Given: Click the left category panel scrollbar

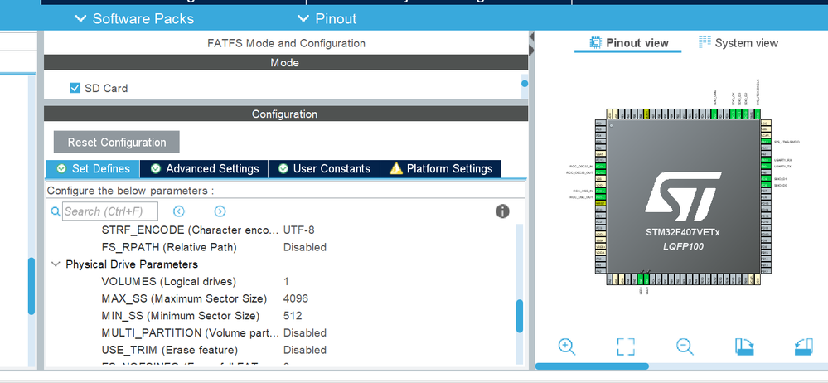Looking at the screenshot, I should point(31,286).
